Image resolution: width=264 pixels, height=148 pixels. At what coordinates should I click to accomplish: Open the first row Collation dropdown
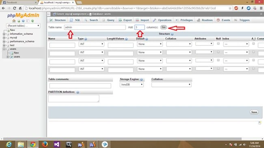tap(179, 44)
